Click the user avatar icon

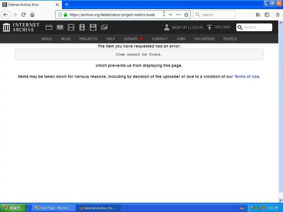167,27
